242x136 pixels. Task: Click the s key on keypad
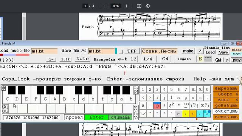(178, 97)
